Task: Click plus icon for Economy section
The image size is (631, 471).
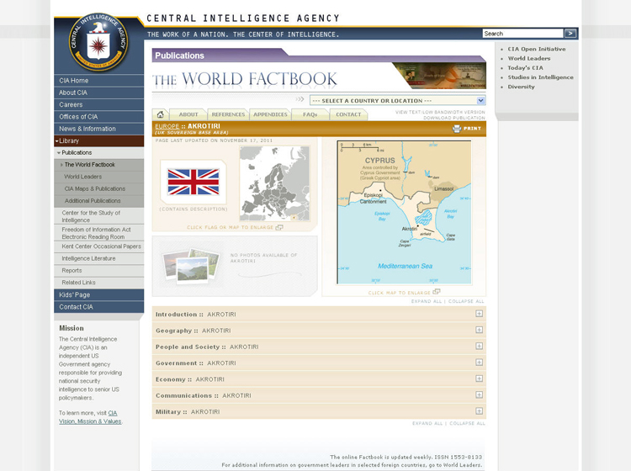Action: [x=479, y=379]
